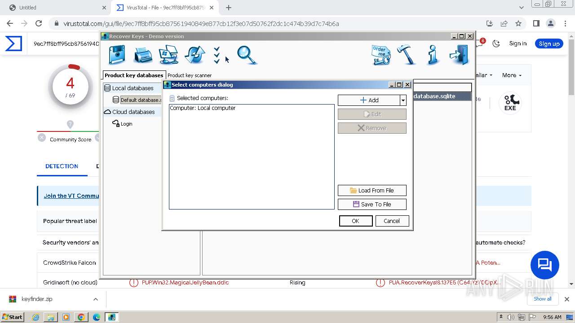Click Show all downloads button
The height and width of the screenshot is (323, 575).
[x=543, y=299]
